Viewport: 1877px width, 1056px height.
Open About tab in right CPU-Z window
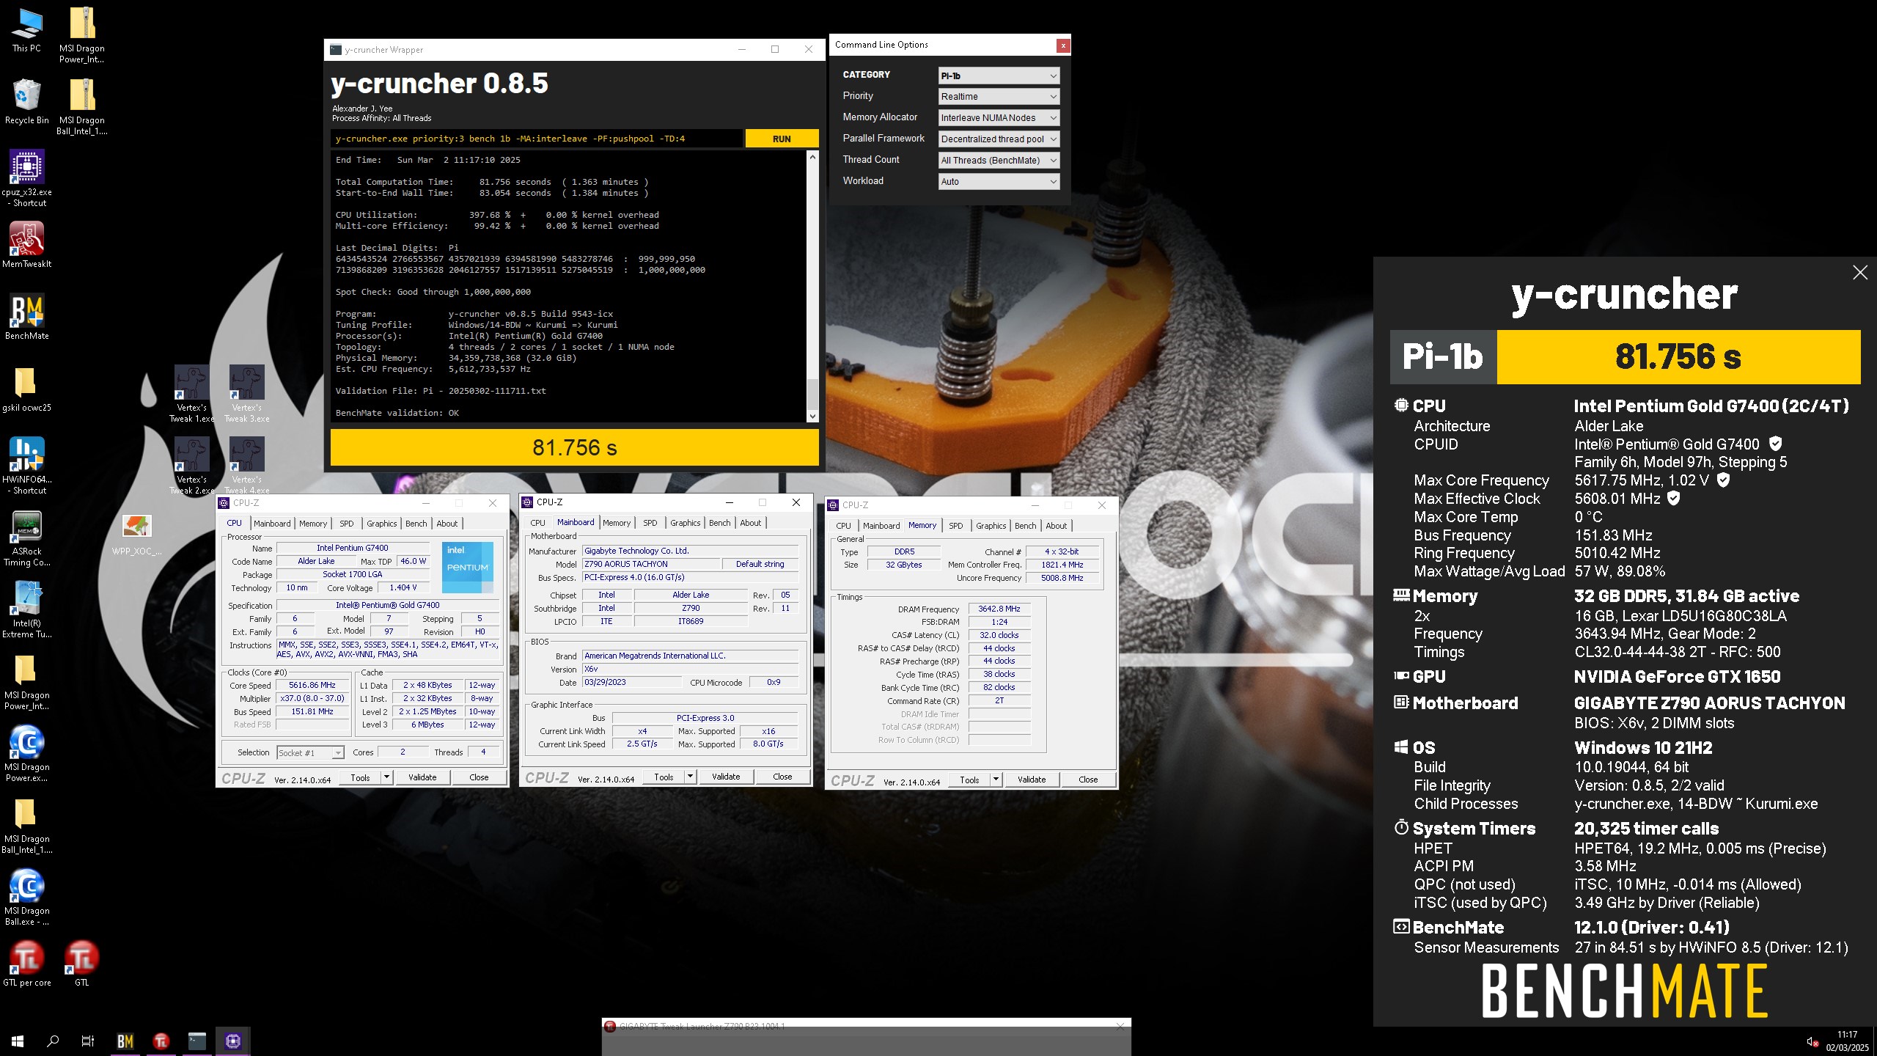click(x=1056, y=526)
